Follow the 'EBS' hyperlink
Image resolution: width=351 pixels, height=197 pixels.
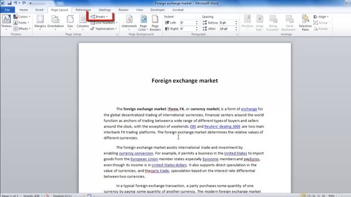[193, 126]
